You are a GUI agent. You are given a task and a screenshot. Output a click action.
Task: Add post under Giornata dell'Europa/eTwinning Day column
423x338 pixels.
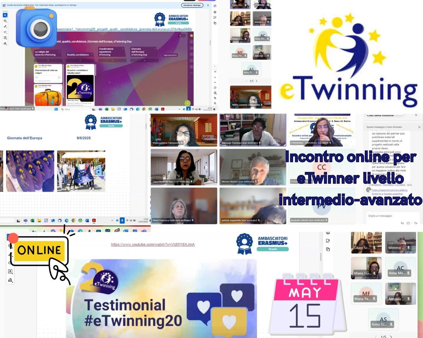pyautogui.click(x=144, y=60)
